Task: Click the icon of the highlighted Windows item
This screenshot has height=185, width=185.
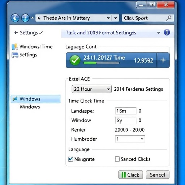Action: click(15, 99)
